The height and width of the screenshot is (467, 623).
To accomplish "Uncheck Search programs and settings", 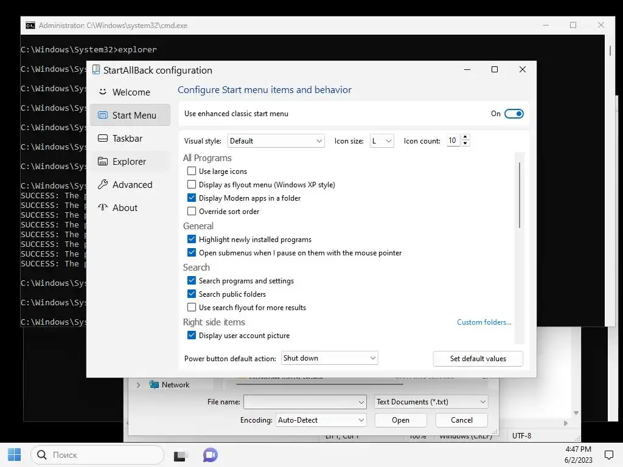I will click(x=192, y=280).
